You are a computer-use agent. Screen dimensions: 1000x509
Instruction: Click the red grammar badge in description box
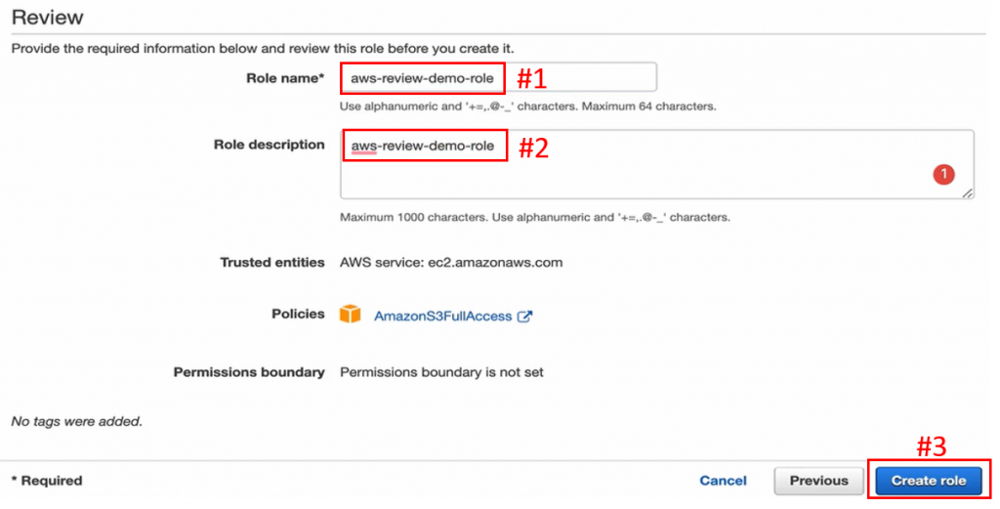click(943, 174)
